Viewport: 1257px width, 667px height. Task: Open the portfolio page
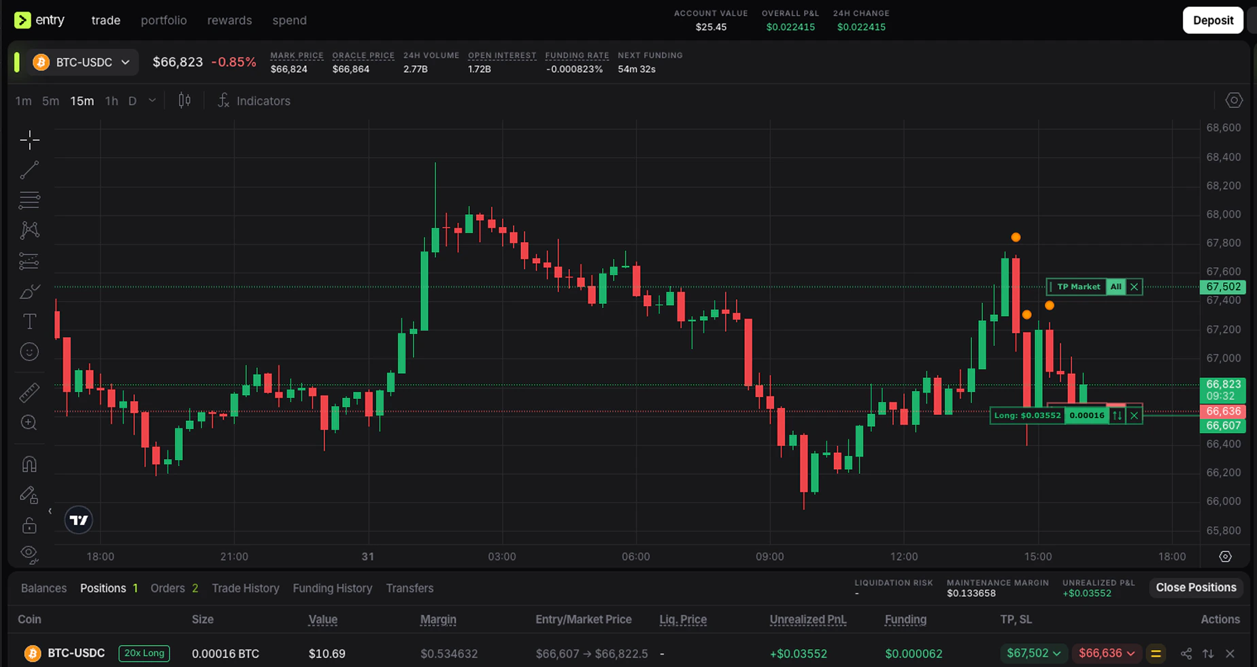[x=164, y=20]
